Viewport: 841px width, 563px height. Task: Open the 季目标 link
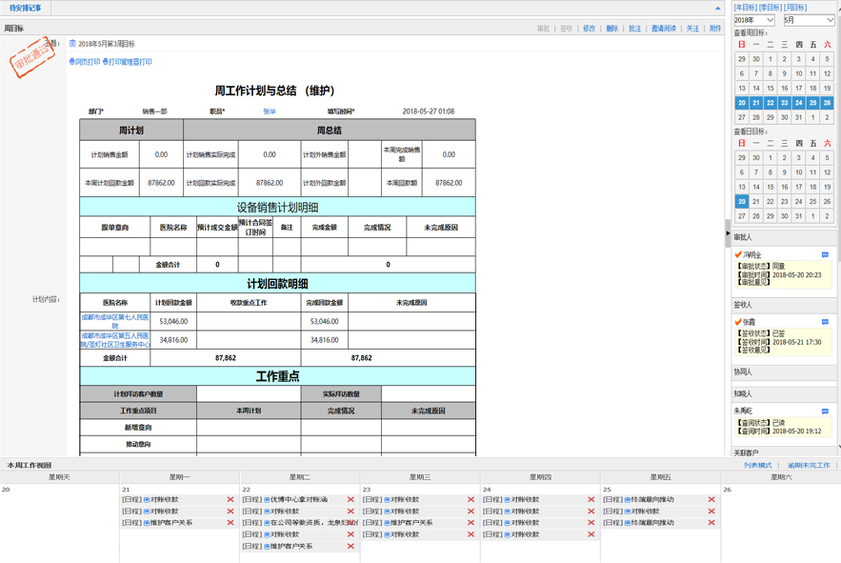tap(771, 8)
